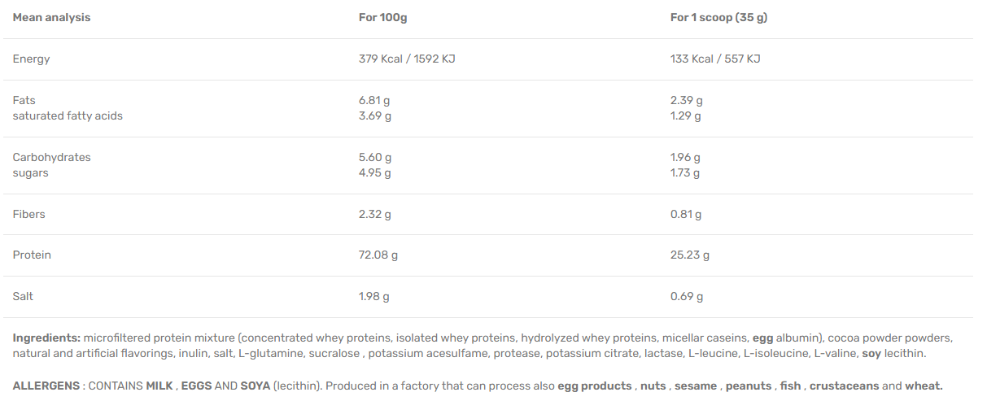Click the bold "Ingredients:" heading
Viewport: 987px width, 401px height.
(x=46, y=338)
